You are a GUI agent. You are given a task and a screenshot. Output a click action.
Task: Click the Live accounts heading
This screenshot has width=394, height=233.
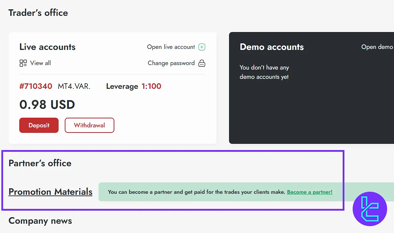pos(48,47)
